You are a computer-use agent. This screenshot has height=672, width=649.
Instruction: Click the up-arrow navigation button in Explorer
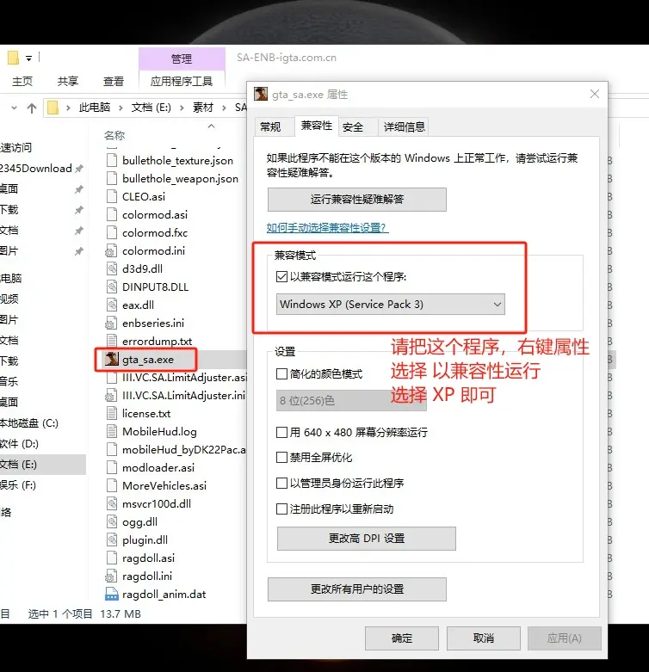(32, 108)
